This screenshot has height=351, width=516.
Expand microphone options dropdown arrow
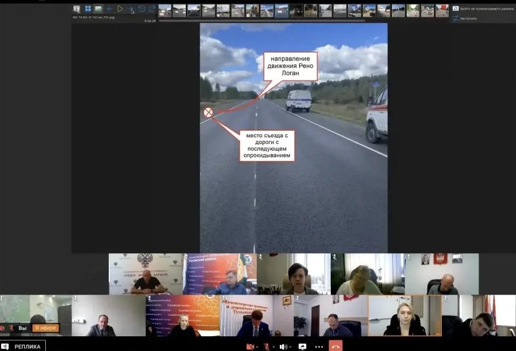click(274, 347)
